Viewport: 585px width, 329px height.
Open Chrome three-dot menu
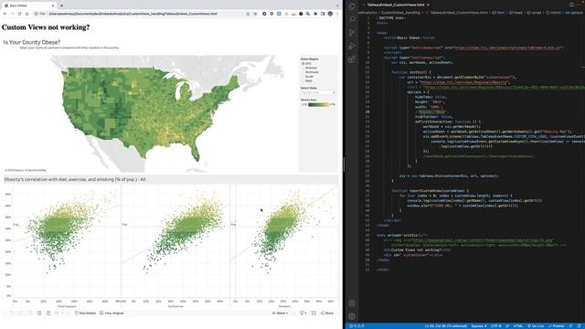[x=337, y=14]
